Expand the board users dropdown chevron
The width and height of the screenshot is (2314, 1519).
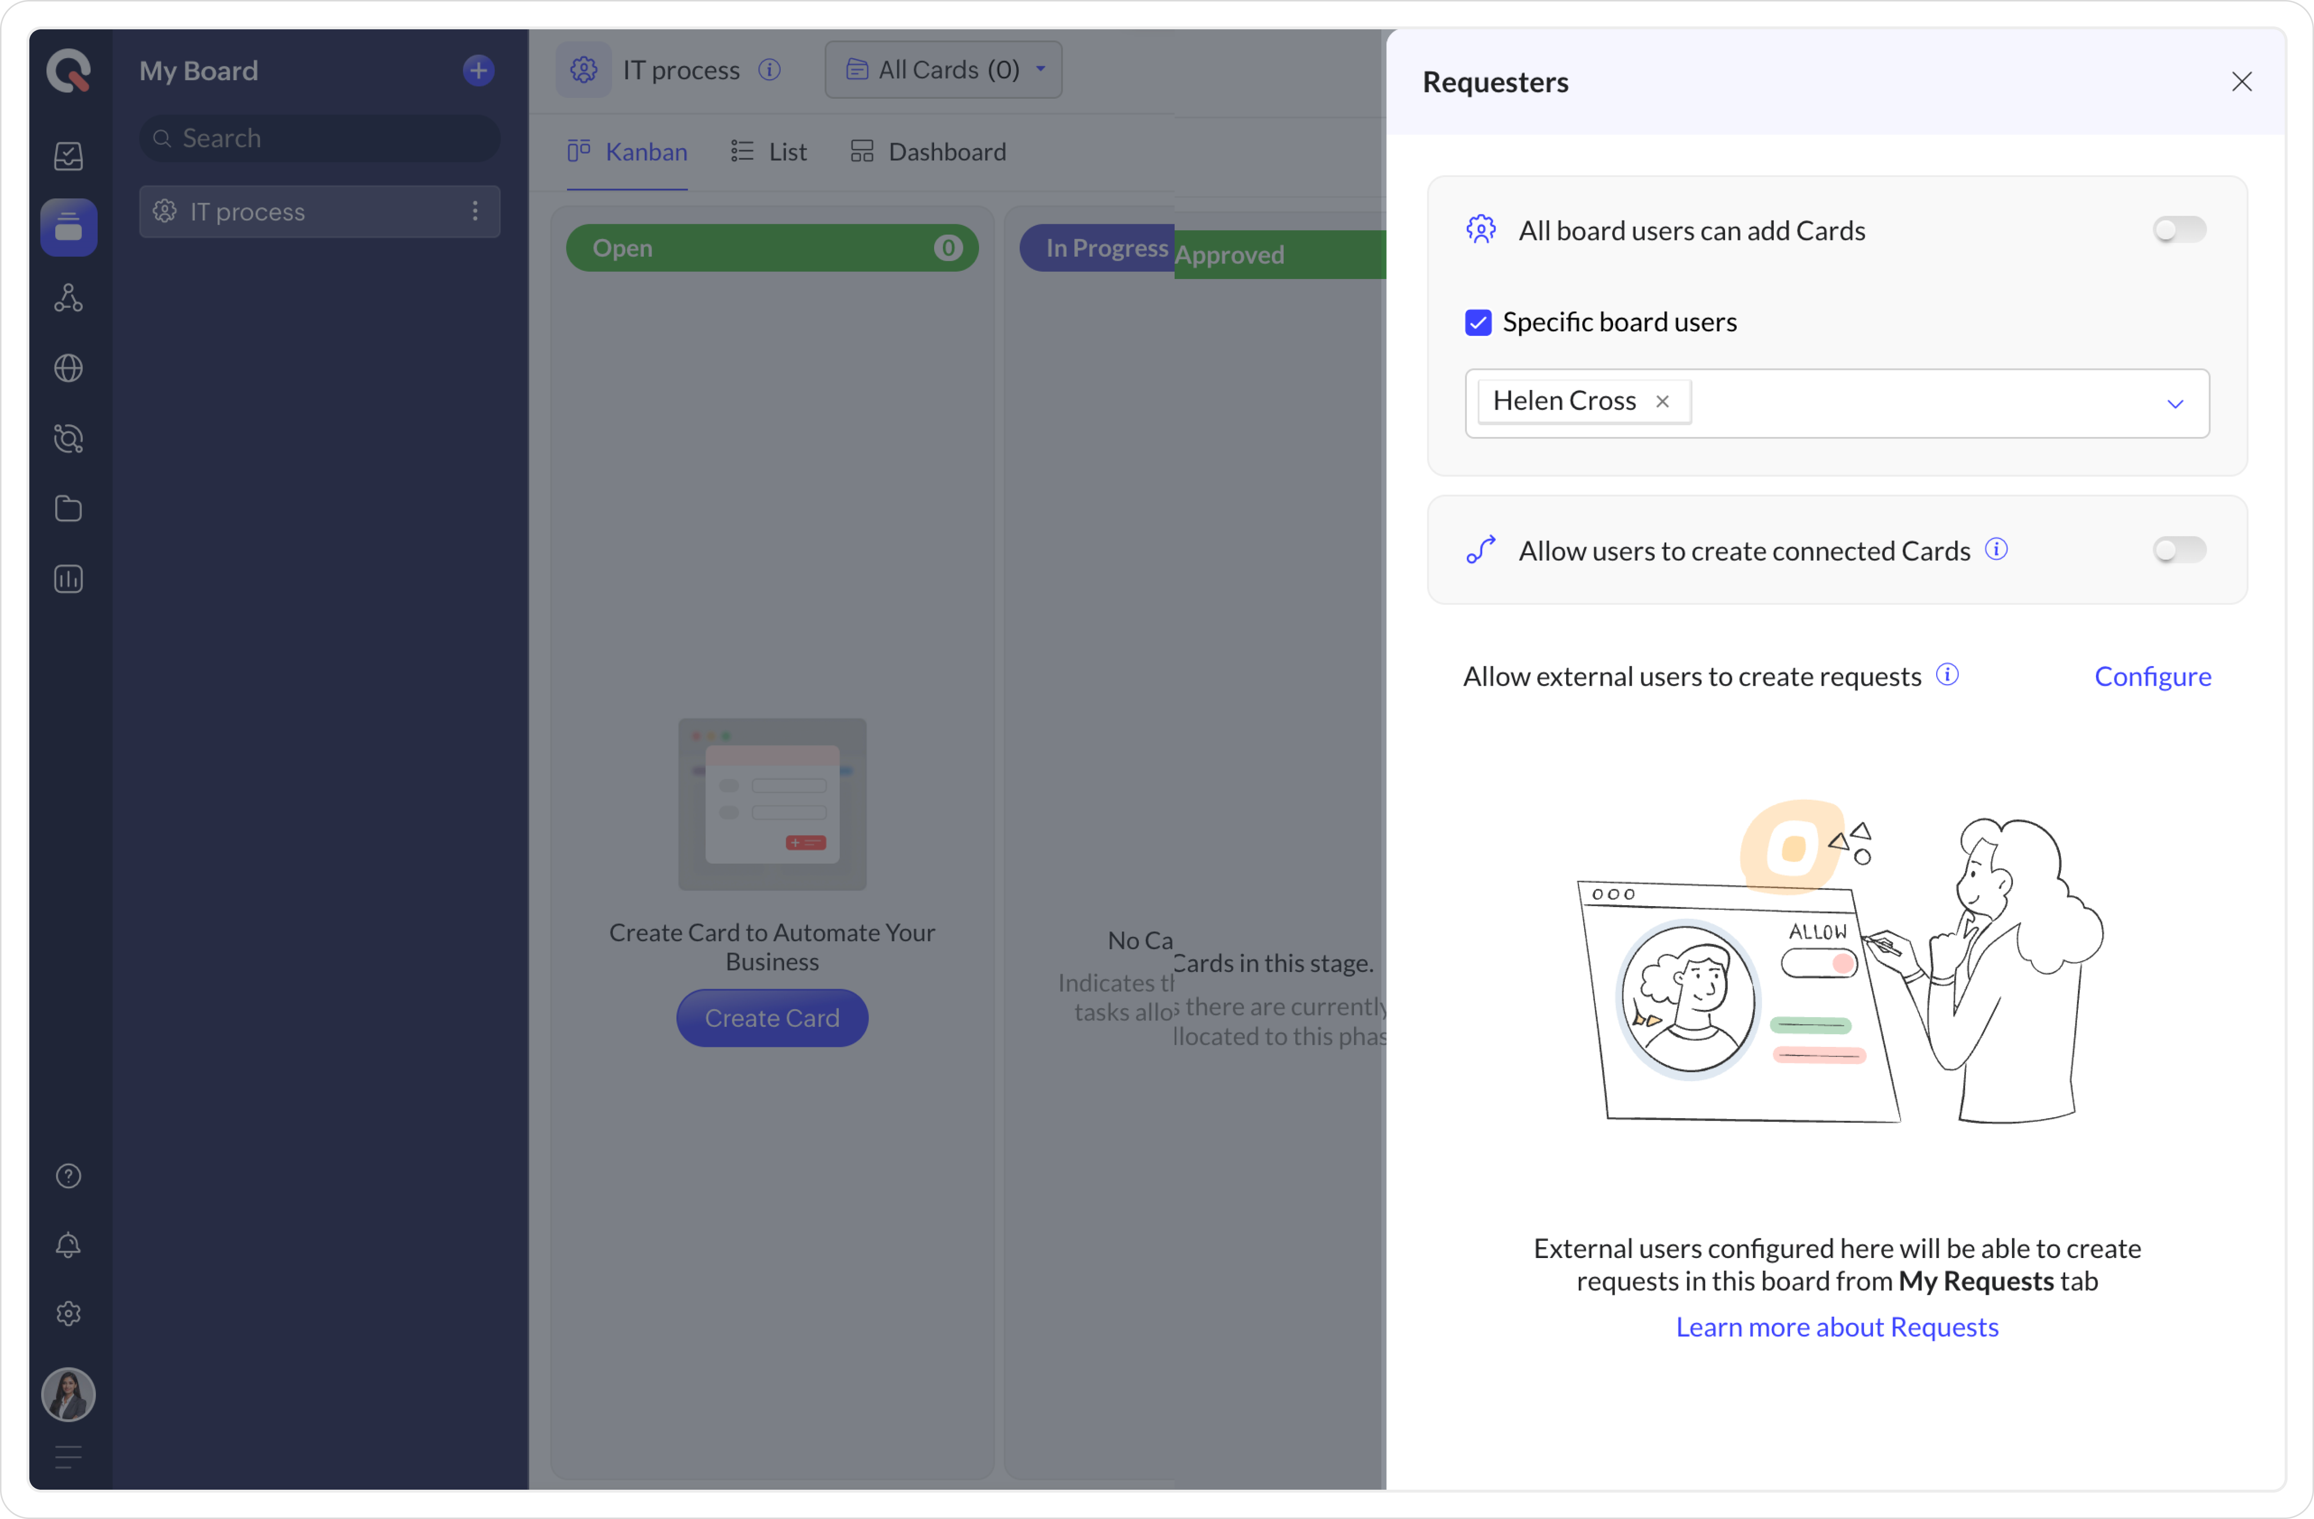click(2175, 404)
